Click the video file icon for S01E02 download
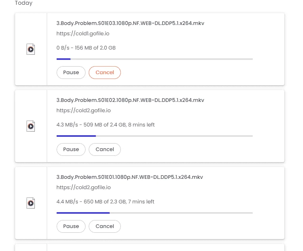This screenshot has height=251, width=303. pos(31,126)
